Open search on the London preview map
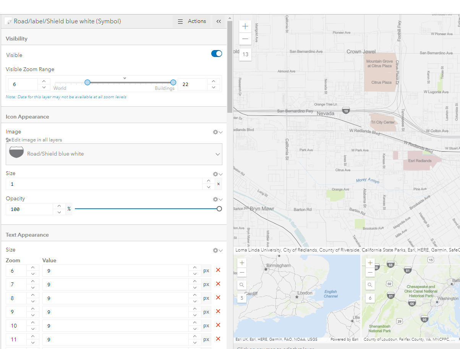The image size is (460, 349). [x=242, y=285]
